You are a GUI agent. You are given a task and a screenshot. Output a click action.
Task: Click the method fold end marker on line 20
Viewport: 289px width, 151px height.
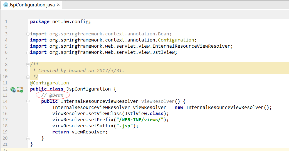click(x=28, y=138)
